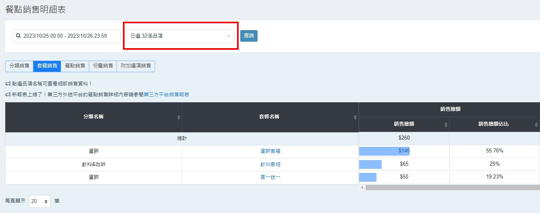The width and height of the screenshot is (540, 213).
Task: Open the 買一送一 set details link
Action: tap(270, 177)
